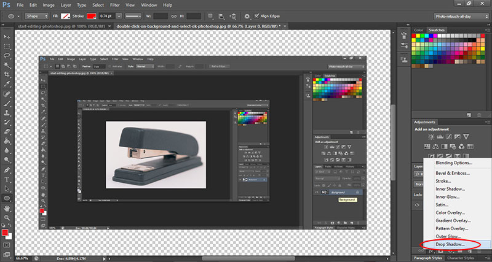Choose Drop Shadow from the context menu
This screenshot has height=262, width=492.
click(x=450, y=245)
